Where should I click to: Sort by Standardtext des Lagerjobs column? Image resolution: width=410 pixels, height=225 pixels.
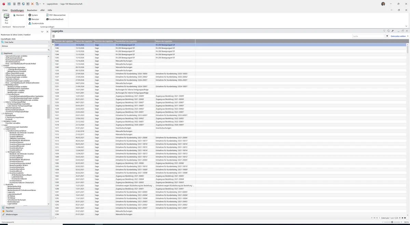(x=135, y=41)
